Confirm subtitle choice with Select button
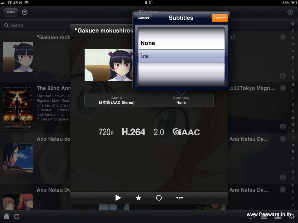Screen dimensions: 298x223 tap(219, 18)
